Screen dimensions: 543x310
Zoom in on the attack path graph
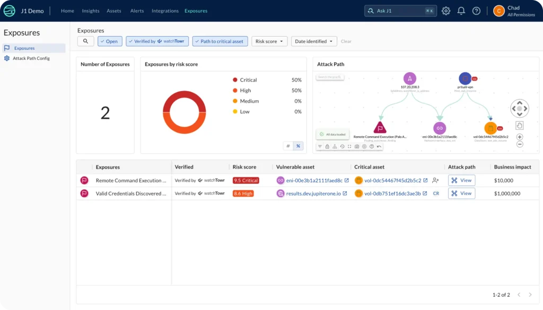point(520,137)
